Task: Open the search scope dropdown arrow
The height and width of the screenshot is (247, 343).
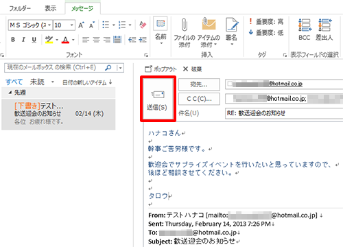Action: 120,68
